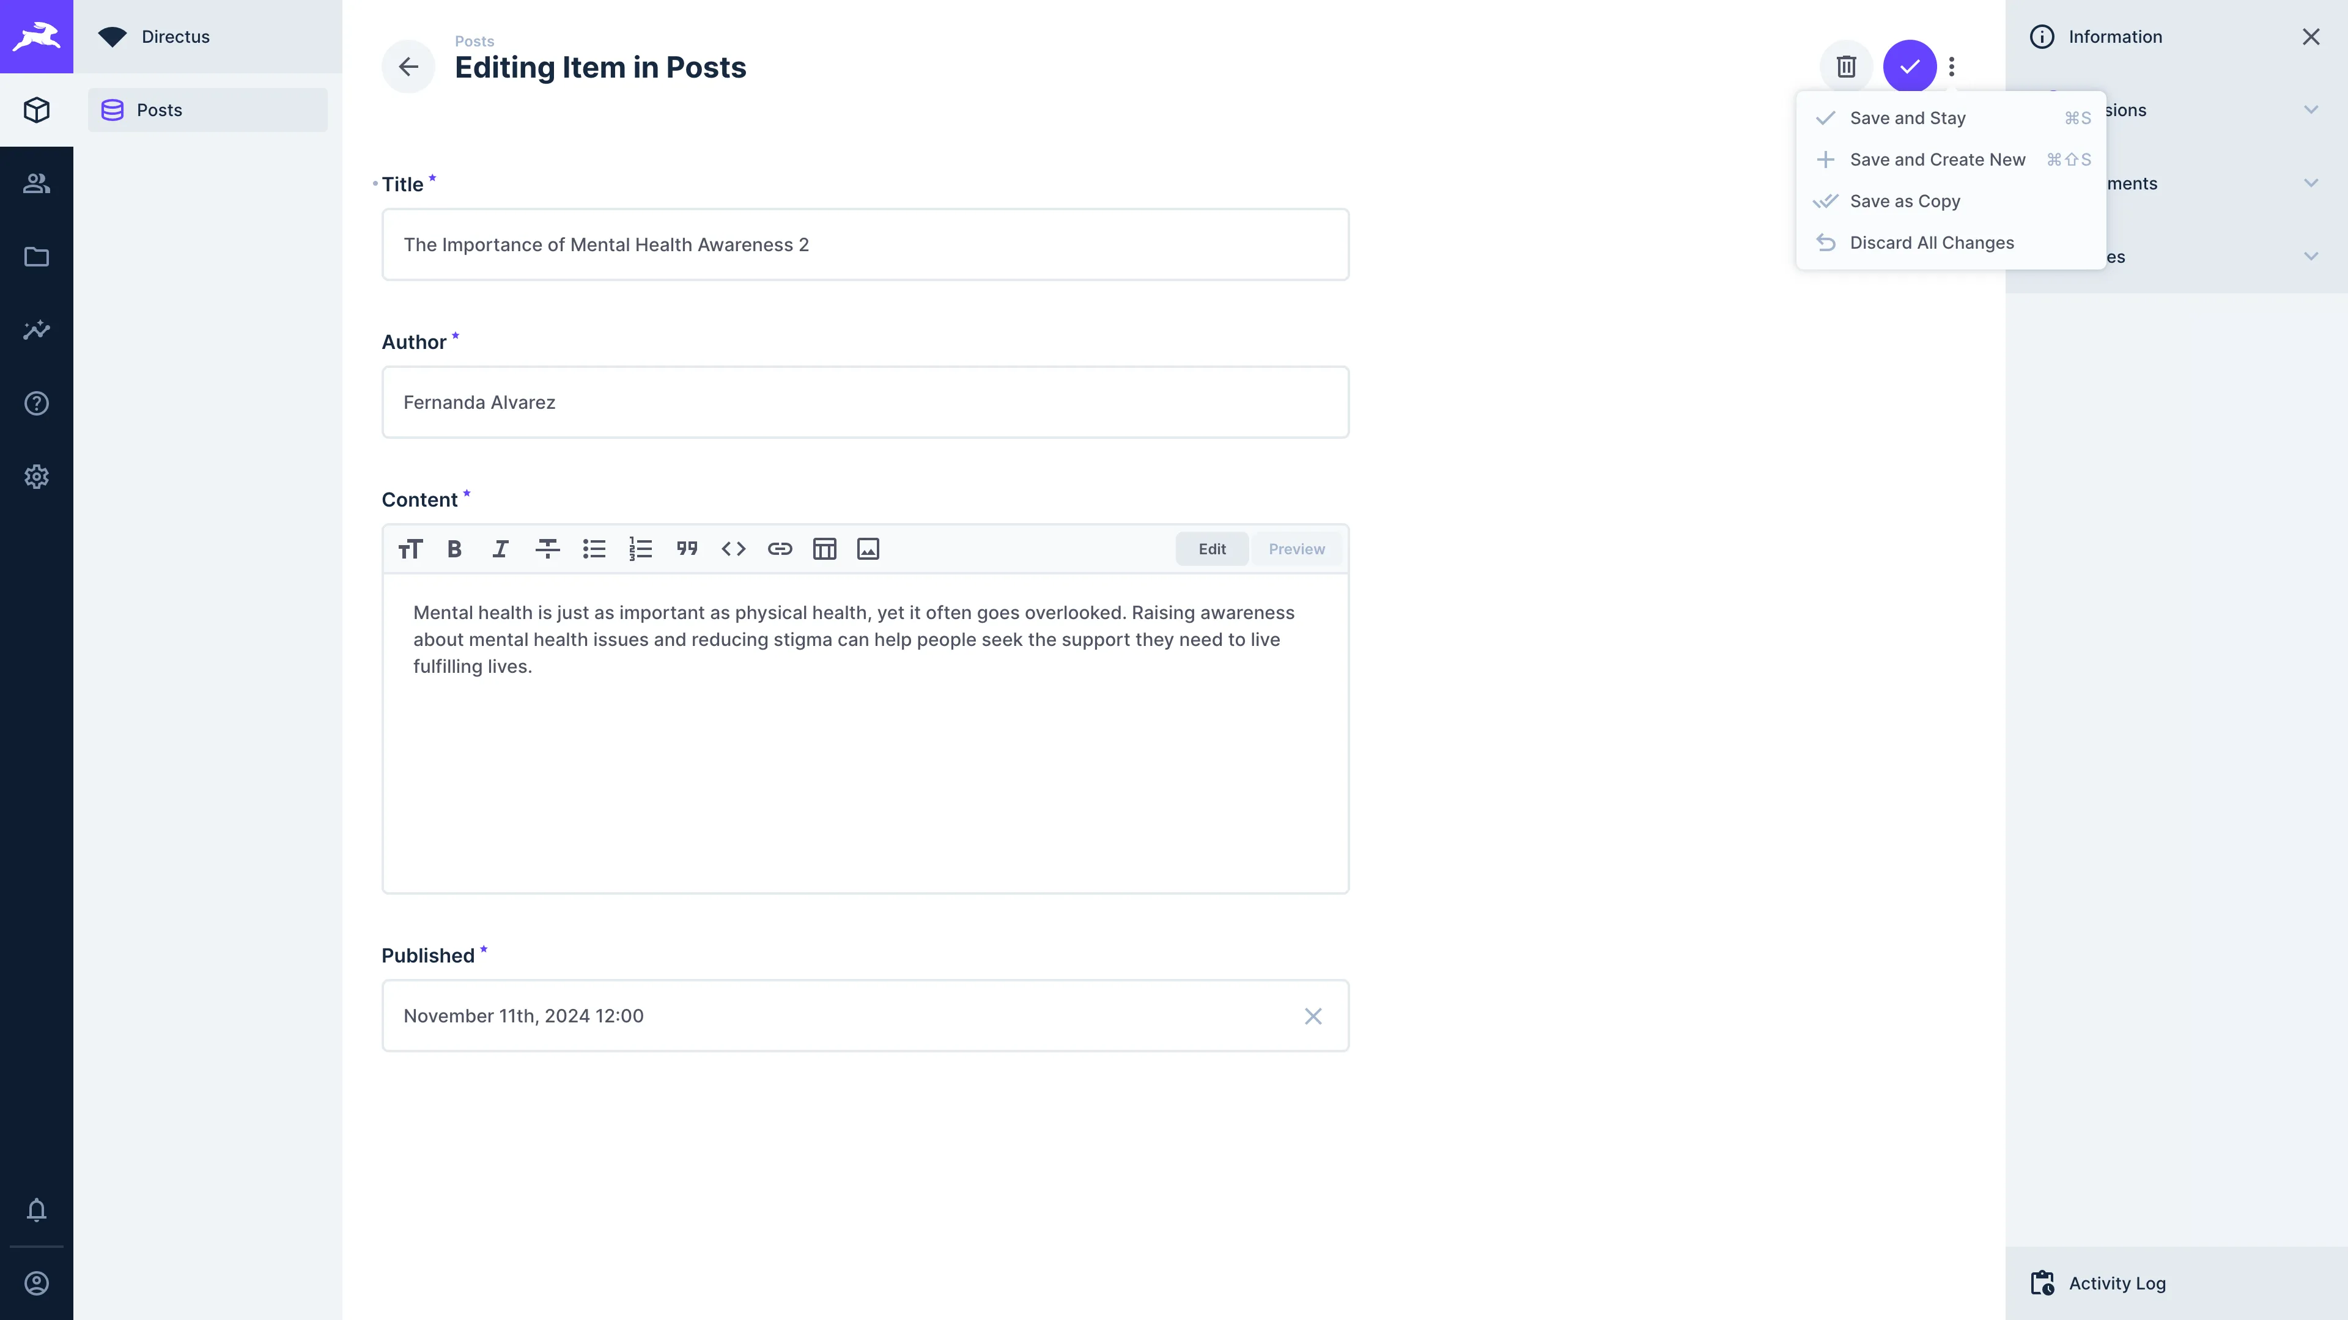Click the delete trash icon

click(1846, 67)
